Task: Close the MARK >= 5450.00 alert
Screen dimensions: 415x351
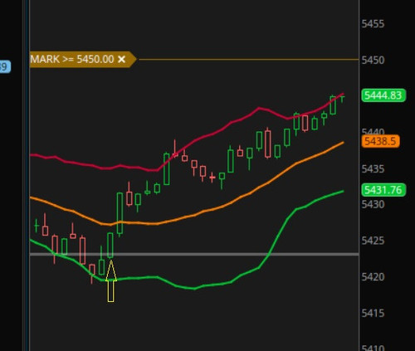Action: (121, 59)
